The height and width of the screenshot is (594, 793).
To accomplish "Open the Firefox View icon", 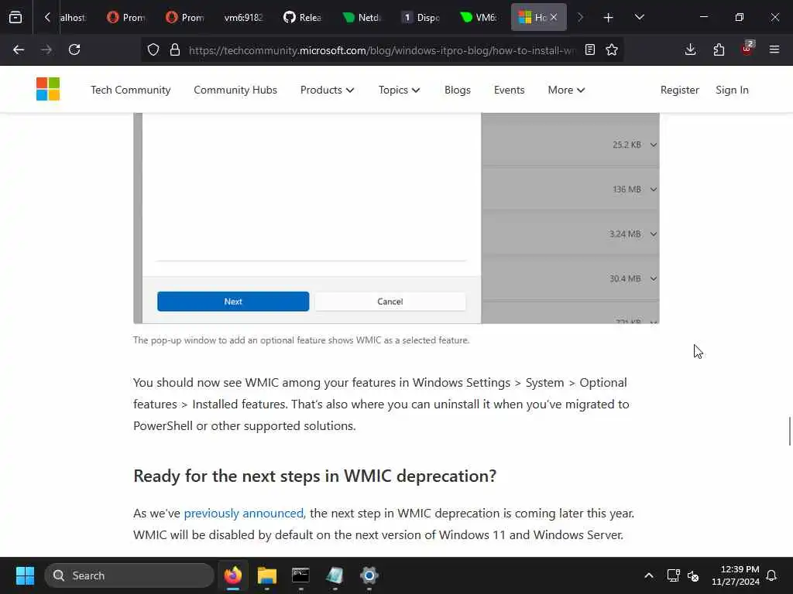I will (x=15, y=17).
